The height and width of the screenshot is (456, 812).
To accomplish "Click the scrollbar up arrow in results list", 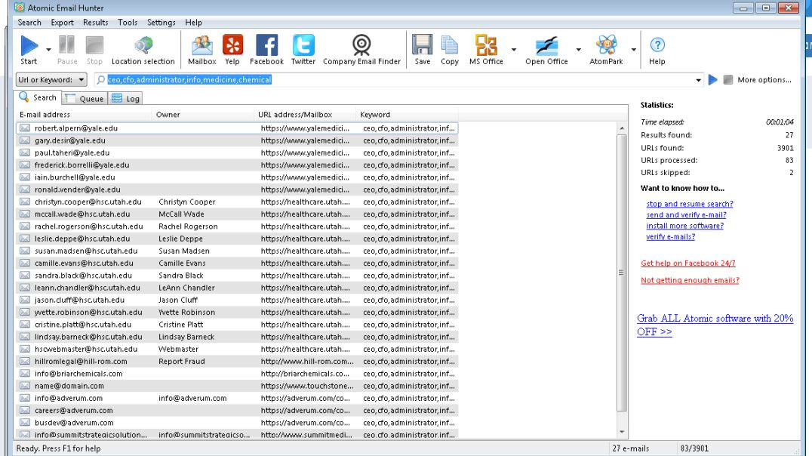I will click(x=621, y=128).
